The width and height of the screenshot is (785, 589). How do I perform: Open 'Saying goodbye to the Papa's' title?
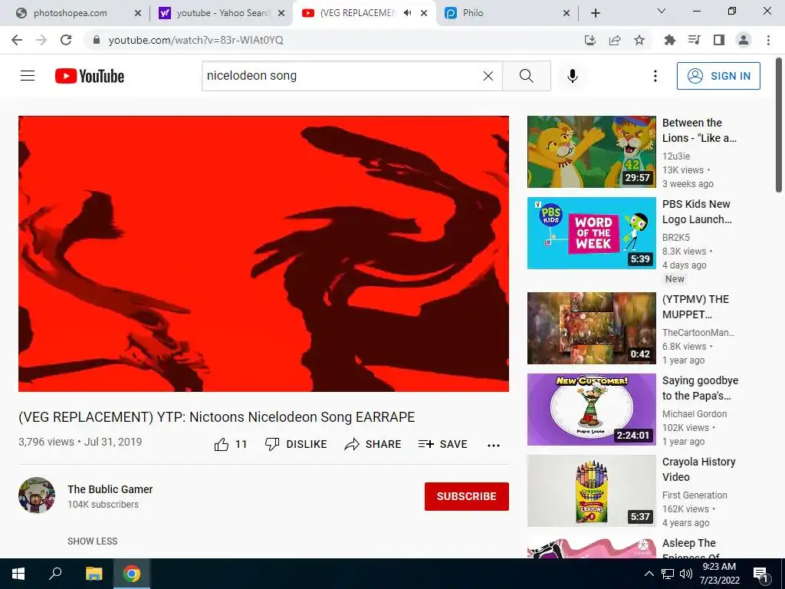click(700, 388)
